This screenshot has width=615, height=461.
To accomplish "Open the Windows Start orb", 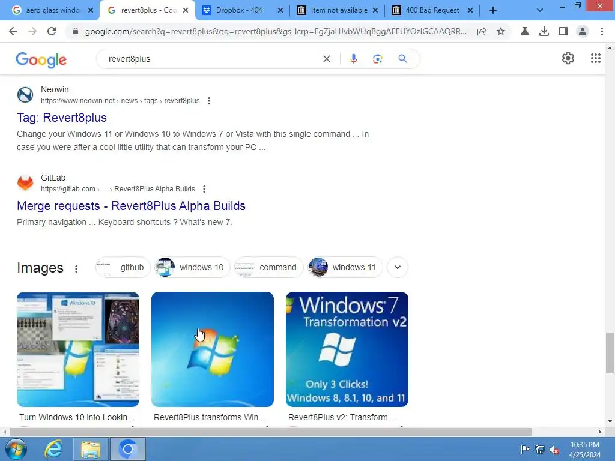I will point(16,449).
